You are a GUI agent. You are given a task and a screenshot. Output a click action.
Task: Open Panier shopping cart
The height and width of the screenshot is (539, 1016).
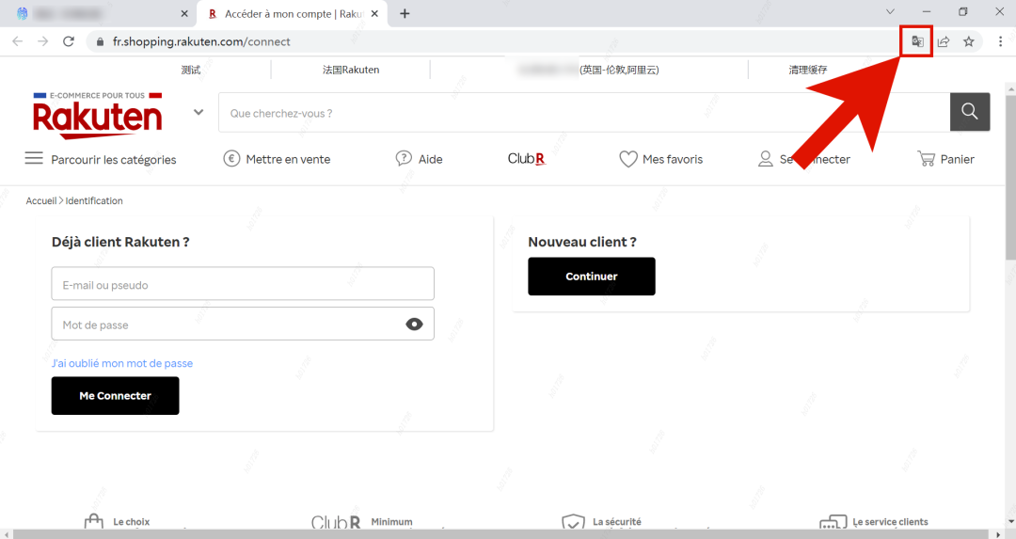(x=945, y=159)
